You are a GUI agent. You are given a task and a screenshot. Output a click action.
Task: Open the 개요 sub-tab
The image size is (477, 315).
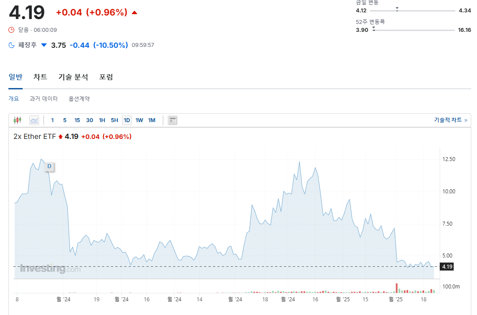(14, 99)
